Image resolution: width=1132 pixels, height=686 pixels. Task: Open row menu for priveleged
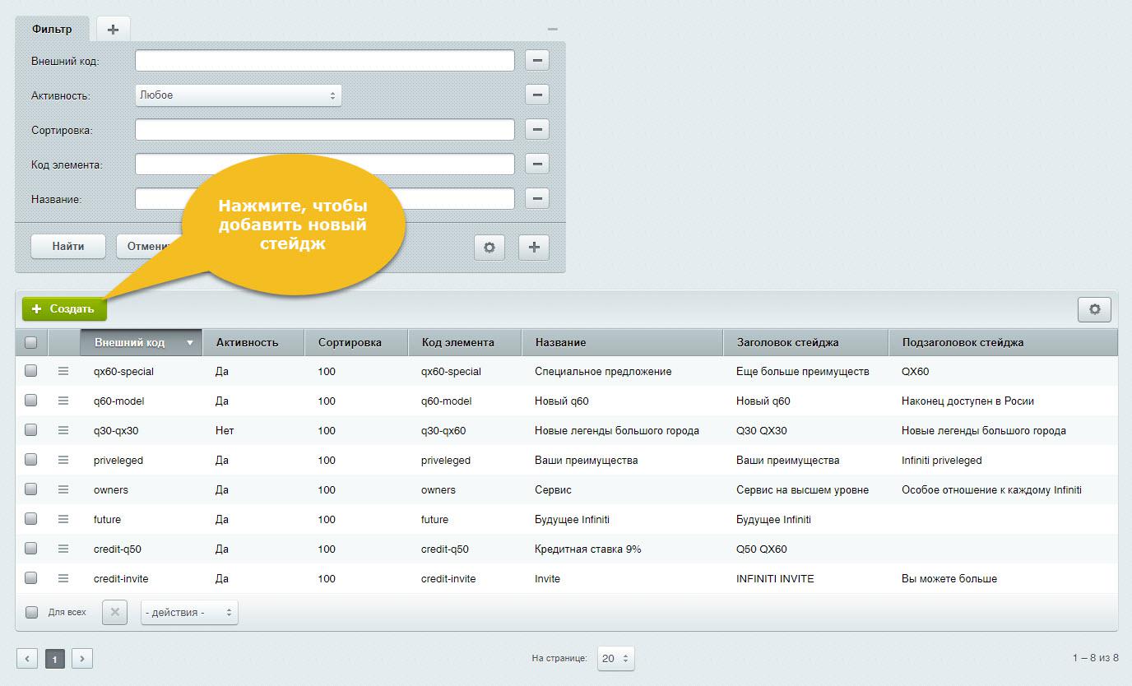(x=63, y=460)
